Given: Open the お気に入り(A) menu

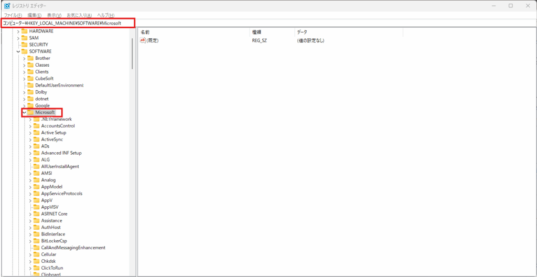Looking at the screenshot, I should [80, 15].
